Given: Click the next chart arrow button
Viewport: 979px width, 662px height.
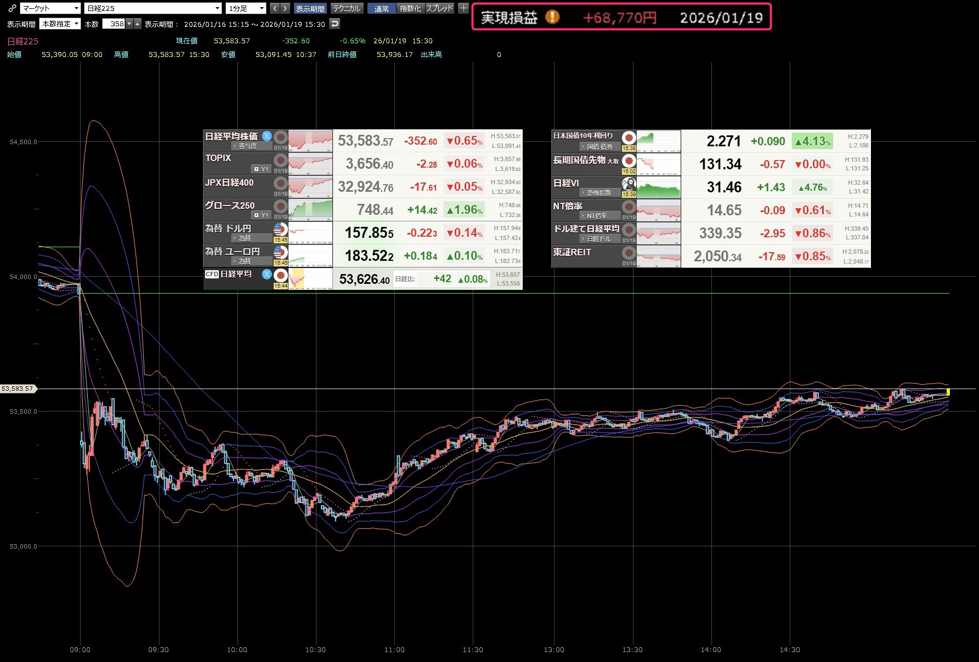Looking at the screenshot, I should coord(285,8).
